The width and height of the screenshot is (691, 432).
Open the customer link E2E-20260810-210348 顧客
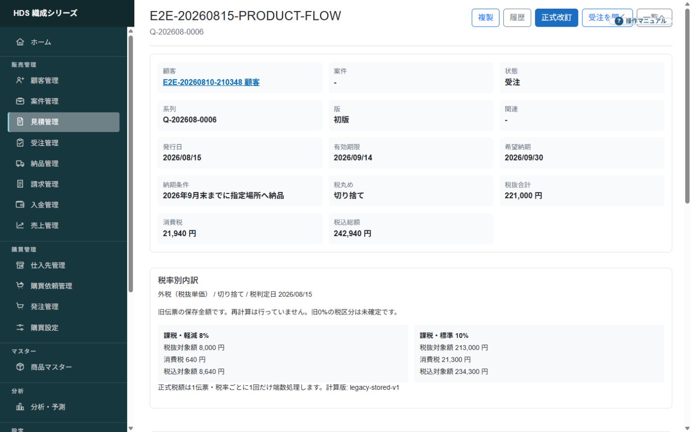coord(211,82)
